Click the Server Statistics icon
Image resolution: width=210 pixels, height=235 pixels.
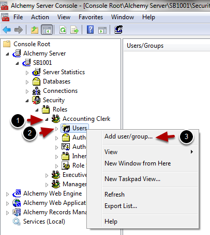pos(37,72)
